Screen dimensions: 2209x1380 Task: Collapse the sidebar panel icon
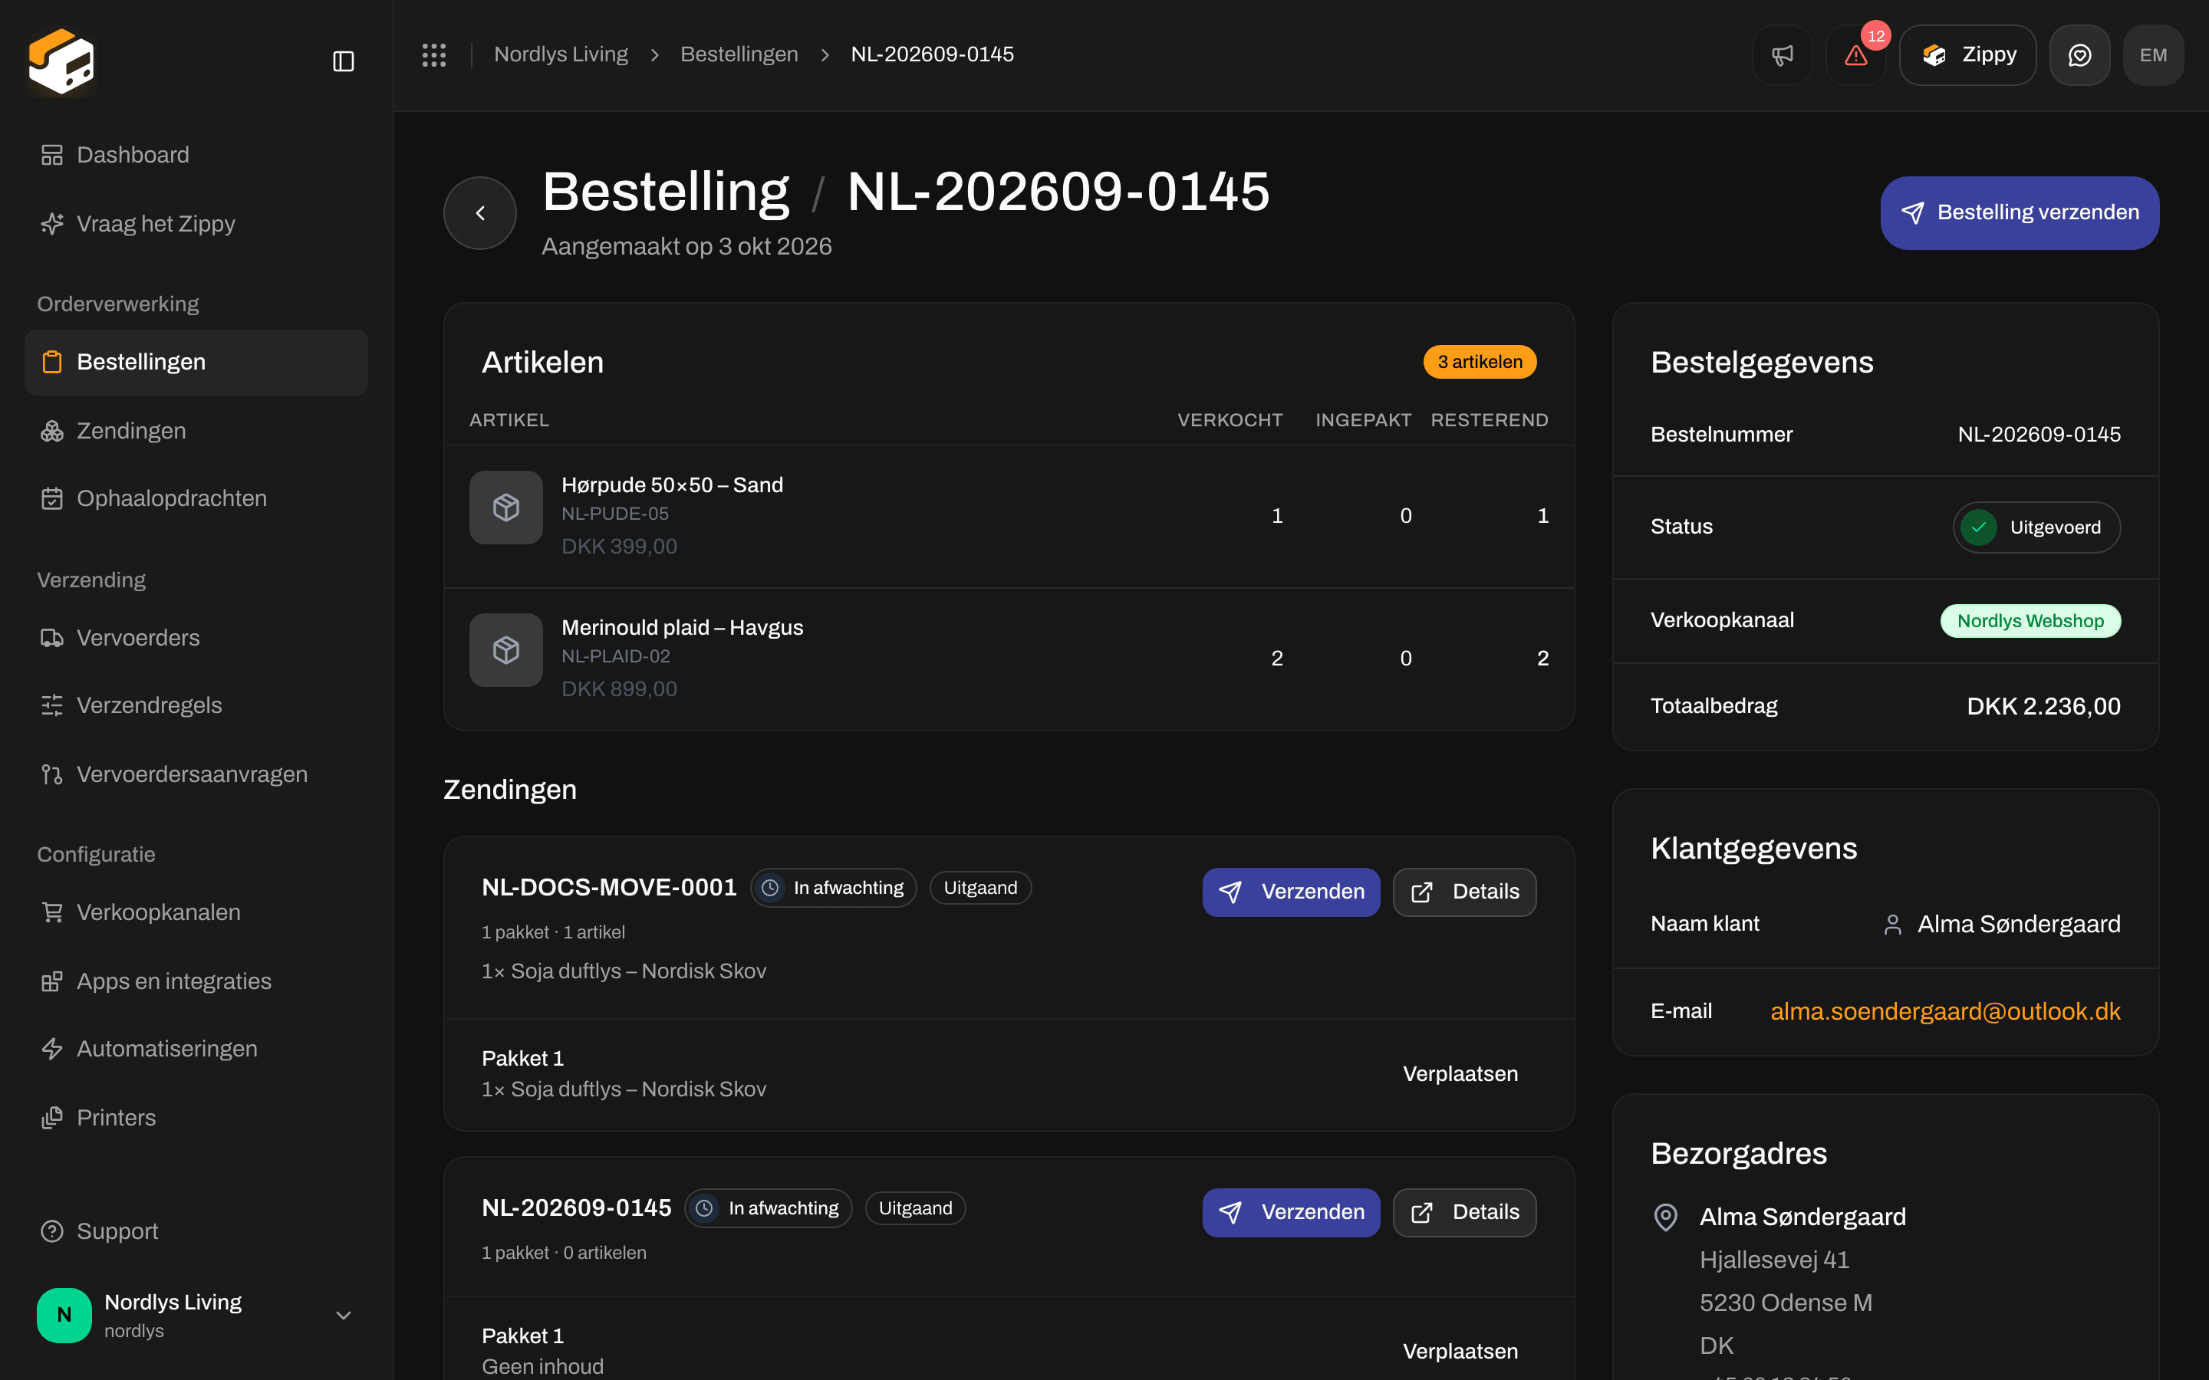point(343,61)
